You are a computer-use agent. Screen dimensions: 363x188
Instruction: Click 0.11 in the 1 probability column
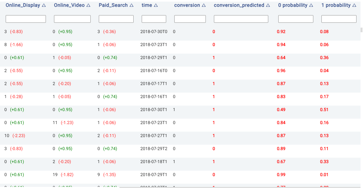pos(324,149)
